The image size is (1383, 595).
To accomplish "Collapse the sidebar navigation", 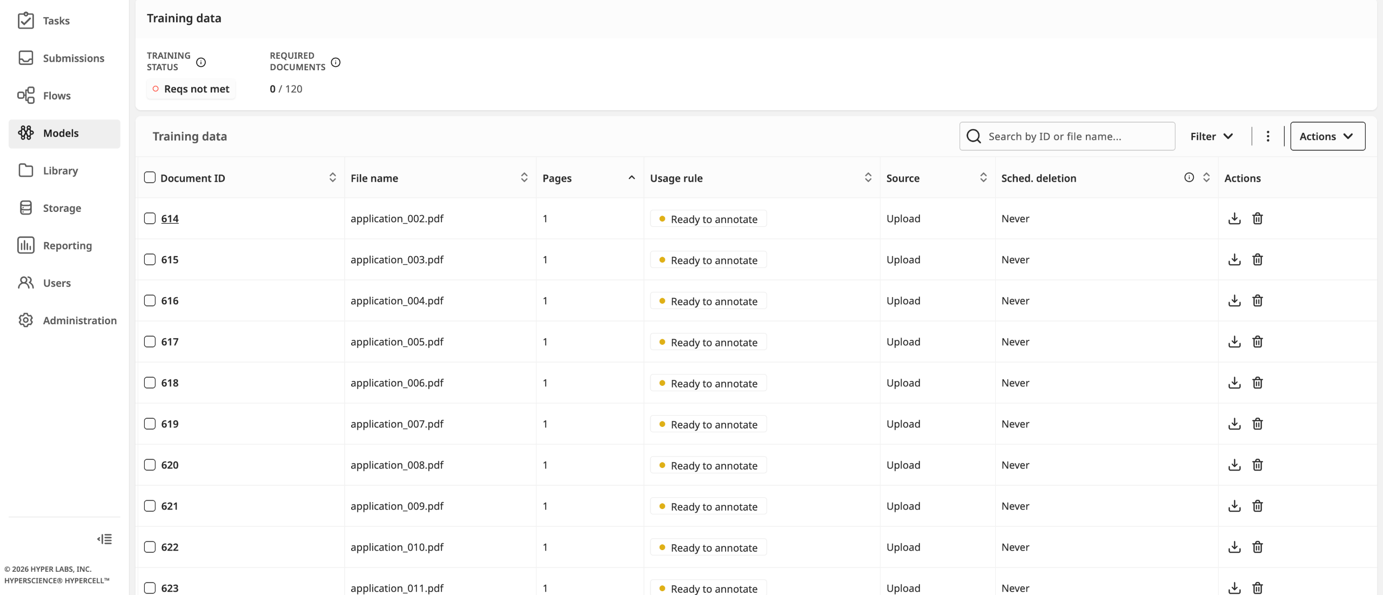I will point(105,539).
